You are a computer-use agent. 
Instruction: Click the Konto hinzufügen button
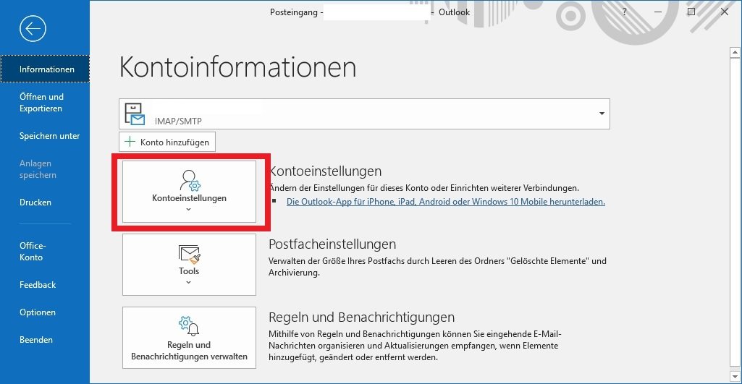click(167, 142)
